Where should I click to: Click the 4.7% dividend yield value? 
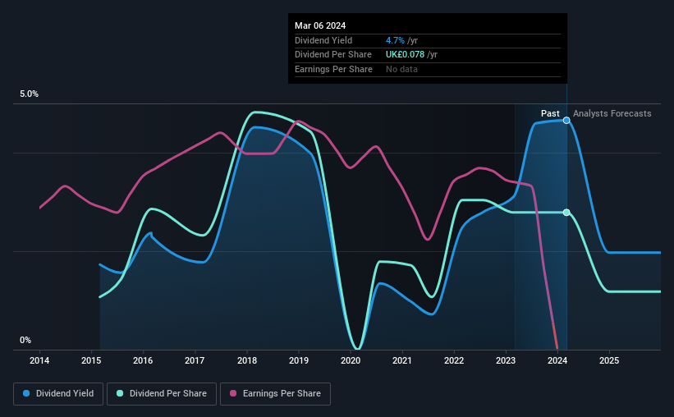point(395,40)
